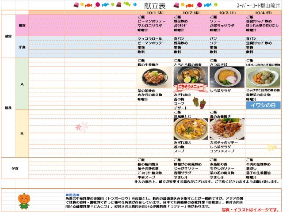The image size is (283, 212).
Task: Click the パン cell under 10/3
Action: [x=213, y=38]
